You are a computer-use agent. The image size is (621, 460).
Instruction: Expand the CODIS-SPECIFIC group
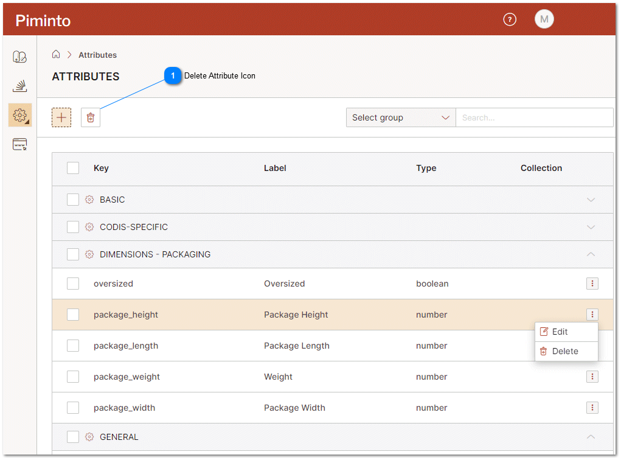click(x=591, y=227)
